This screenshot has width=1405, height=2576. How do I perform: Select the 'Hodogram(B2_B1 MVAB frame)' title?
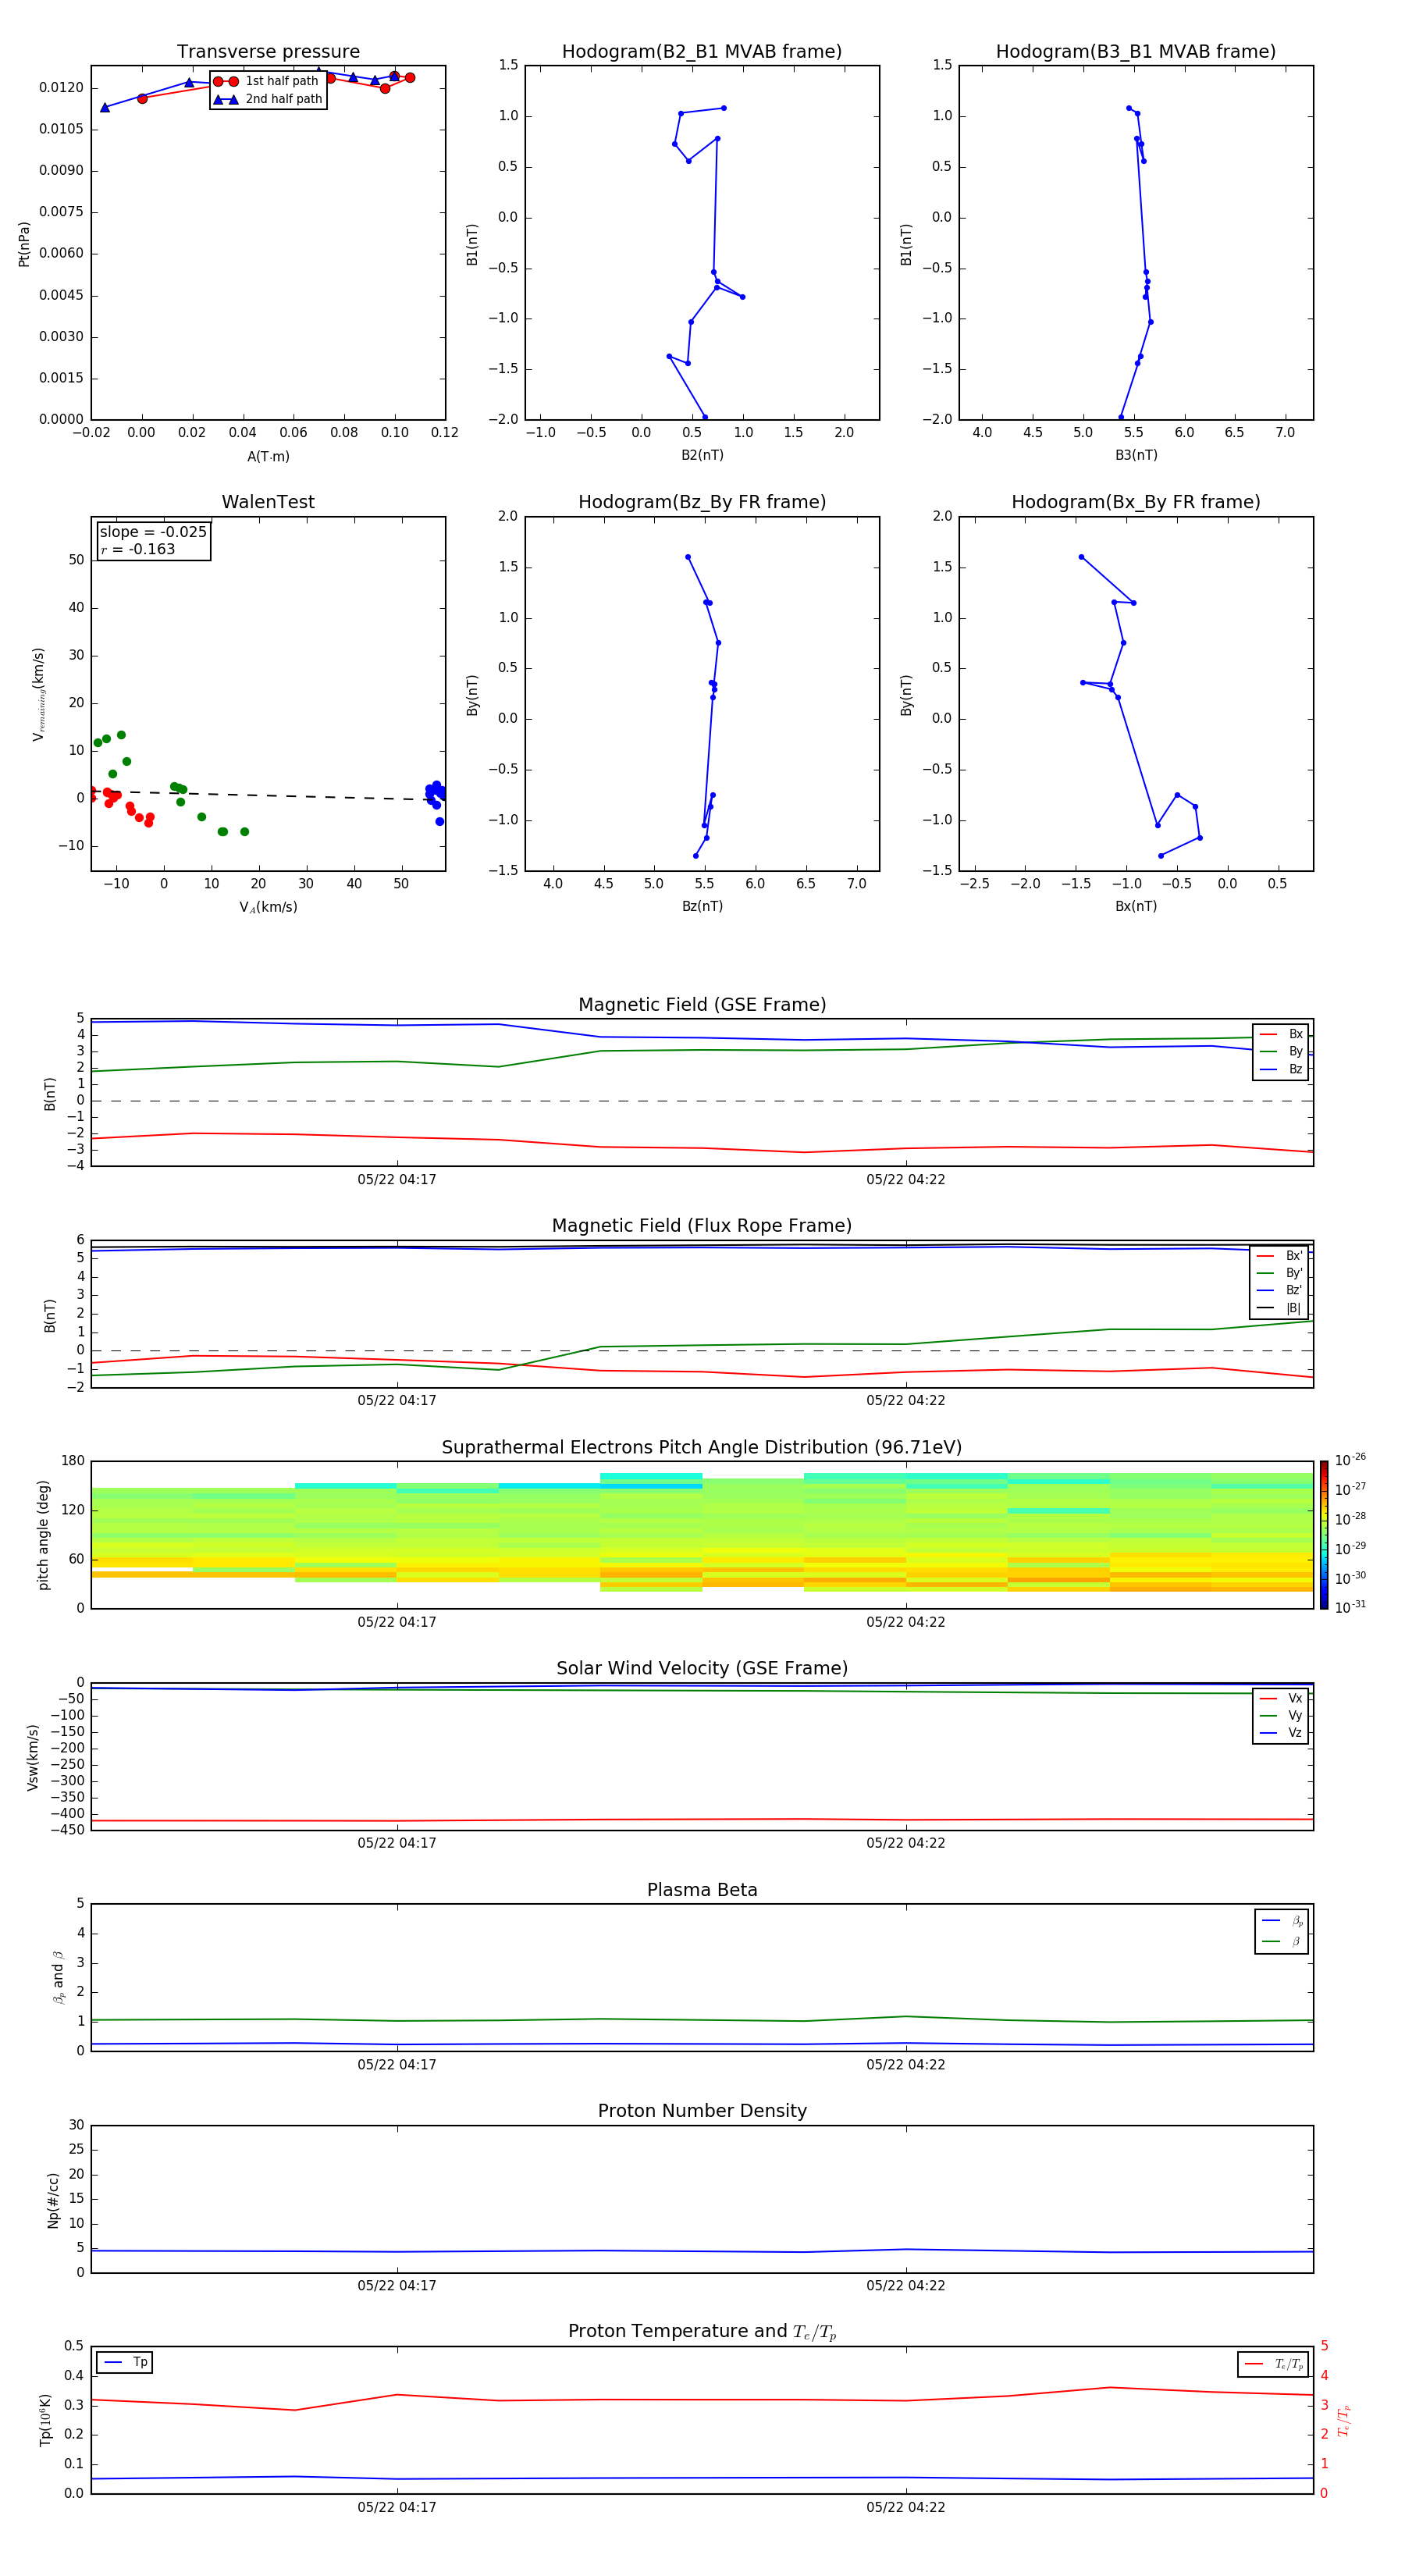point(702,52)
